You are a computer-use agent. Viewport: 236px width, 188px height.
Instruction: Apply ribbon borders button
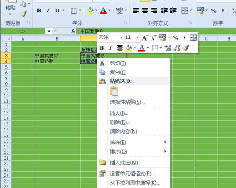(x=74, y=10)
